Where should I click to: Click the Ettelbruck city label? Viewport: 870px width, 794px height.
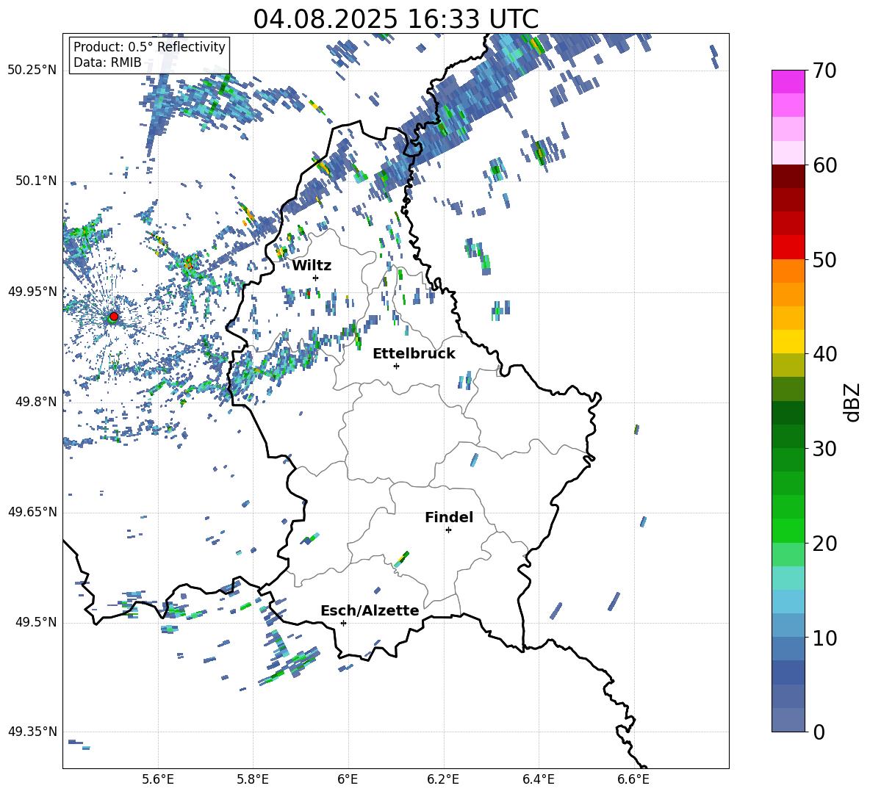tap(414, 354)
